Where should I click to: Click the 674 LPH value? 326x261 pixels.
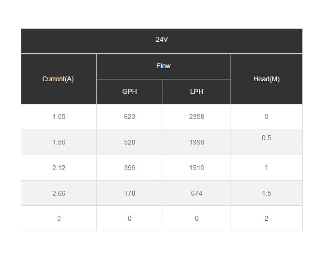coord(197,193)
